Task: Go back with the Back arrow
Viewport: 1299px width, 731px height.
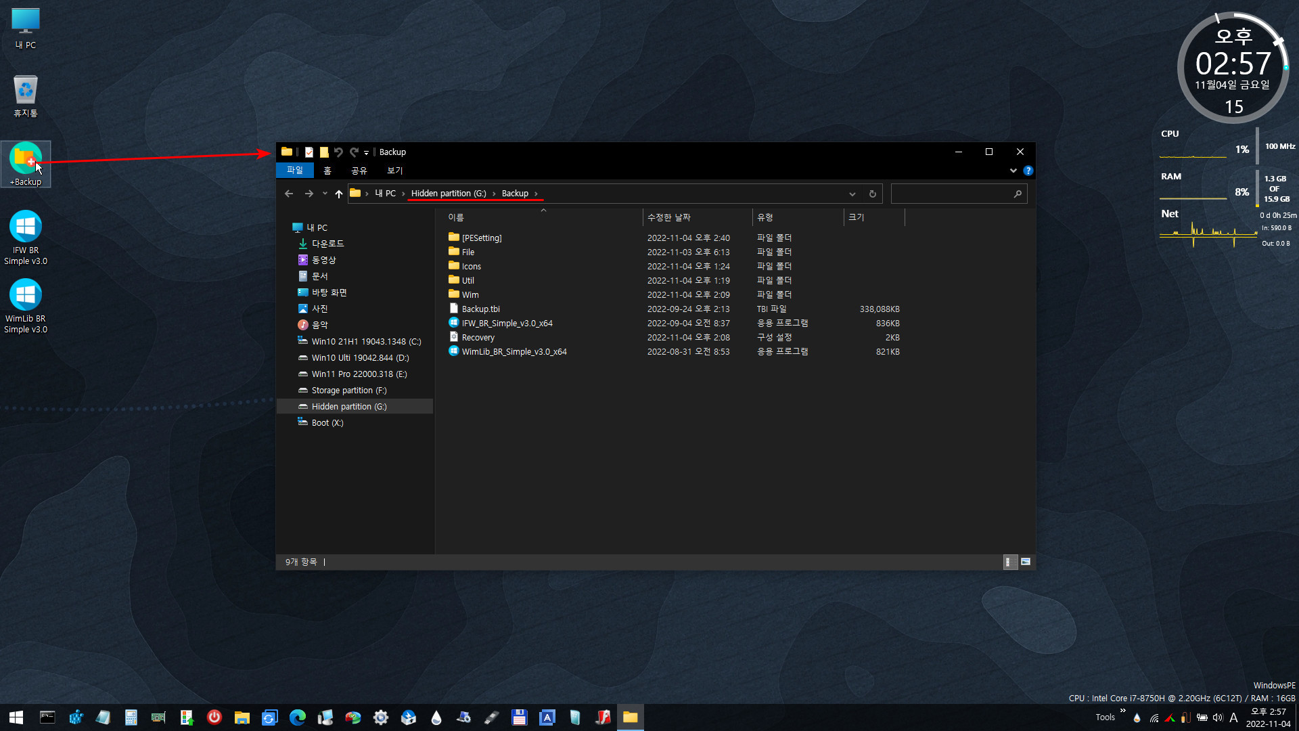Action: tap(289, 194)
